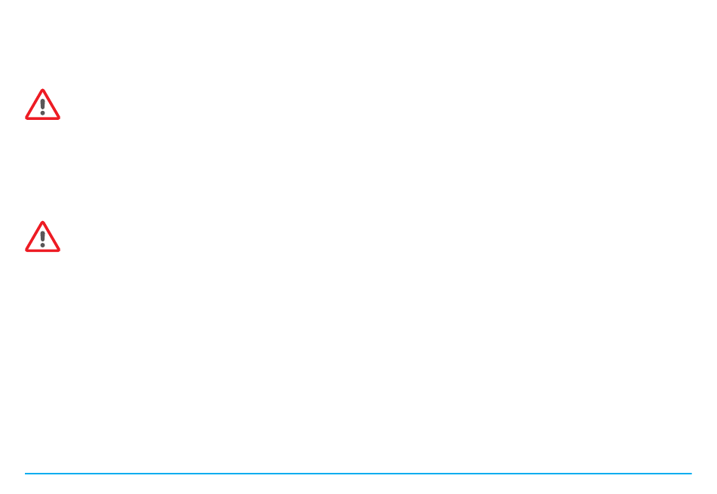Screen dimensions: 717x494
Task: Click the blue horizontal divider line
Action: tap(358, 474)
